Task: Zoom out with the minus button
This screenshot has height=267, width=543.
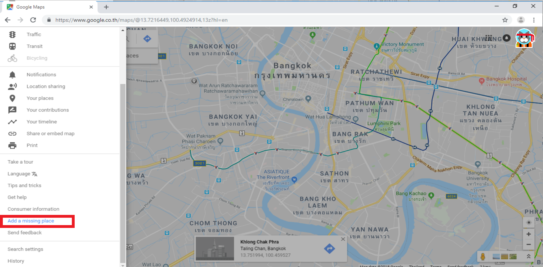Action: pyautogui.click(x=529, y=245)
